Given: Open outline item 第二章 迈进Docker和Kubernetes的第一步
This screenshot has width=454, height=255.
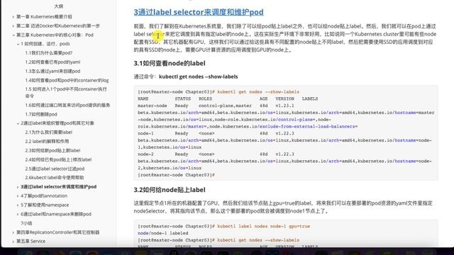Looking at the screenshot, I should [58, 25].
